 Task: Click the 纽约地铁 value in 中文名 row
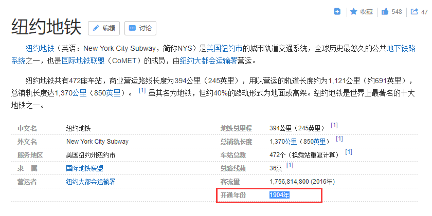(x=78, y=128)
